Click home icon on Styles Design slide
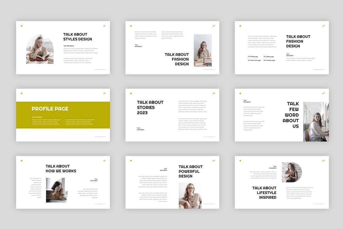 coord(21,26)
